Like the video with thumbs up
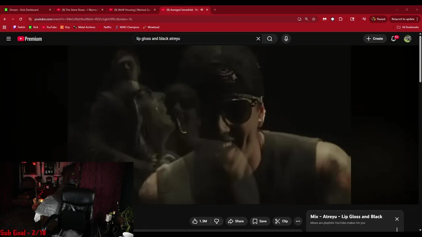The height and width of the screenshot is (237, 422). (200, 221)
